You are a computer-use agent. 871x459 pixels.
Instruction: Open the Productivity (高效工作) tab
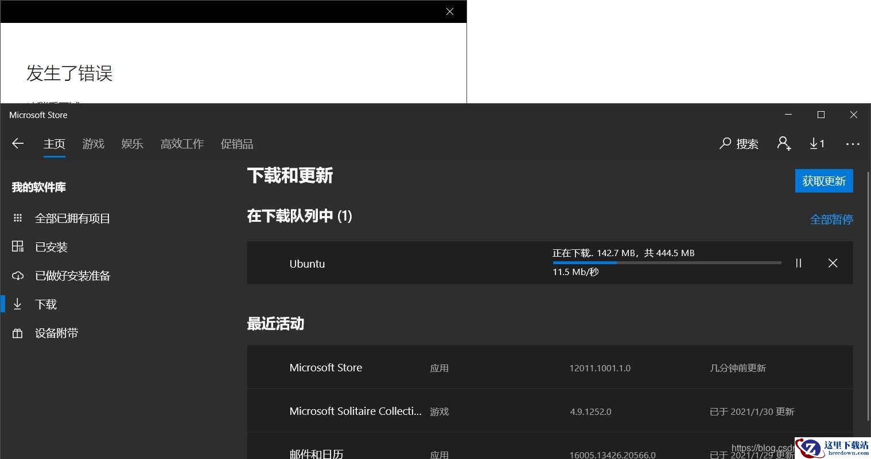182,144
